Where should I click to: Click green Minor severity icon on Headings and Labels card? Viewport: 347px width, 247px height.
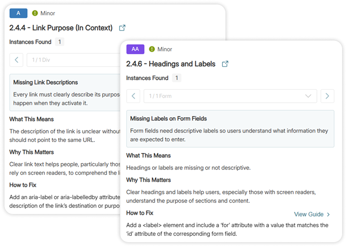pos(152,49)
